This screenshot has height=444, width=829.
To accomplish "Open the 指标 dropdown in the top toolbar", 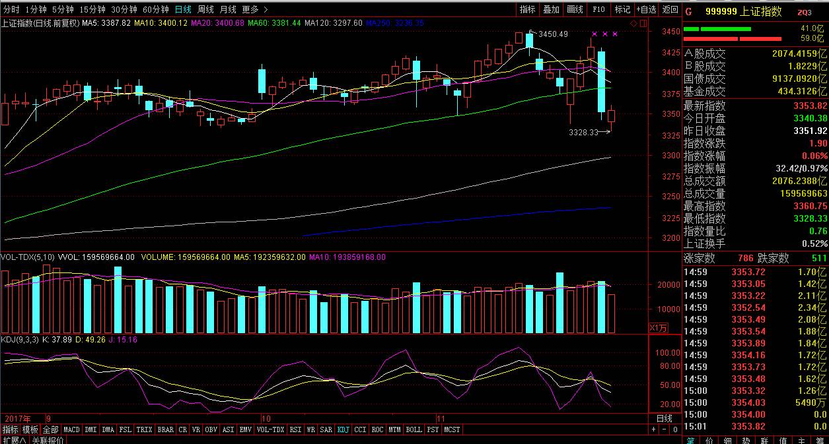I will pos(527,9).
